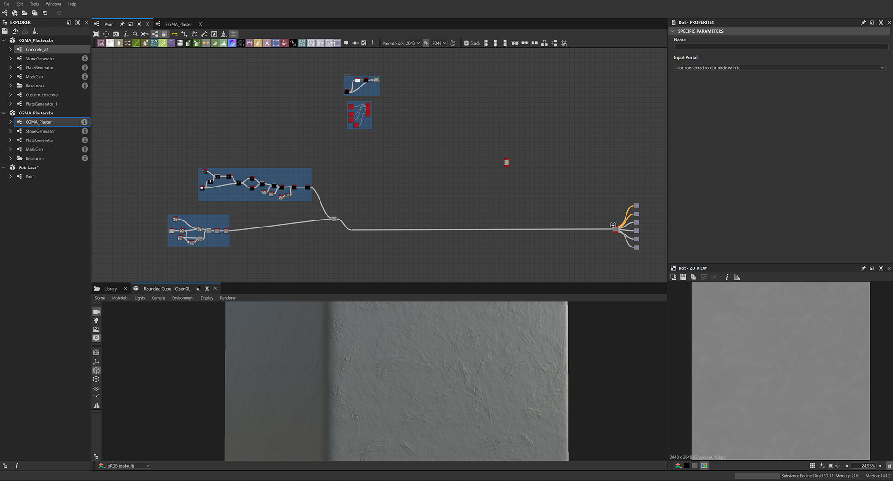Click the New Substance graph icon
This screenshot has width=893, height=481.
pos(5,13)
